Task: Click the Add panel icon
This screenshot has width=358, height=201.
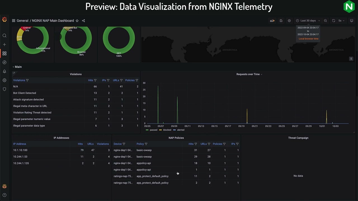Action: click(272, 21)
